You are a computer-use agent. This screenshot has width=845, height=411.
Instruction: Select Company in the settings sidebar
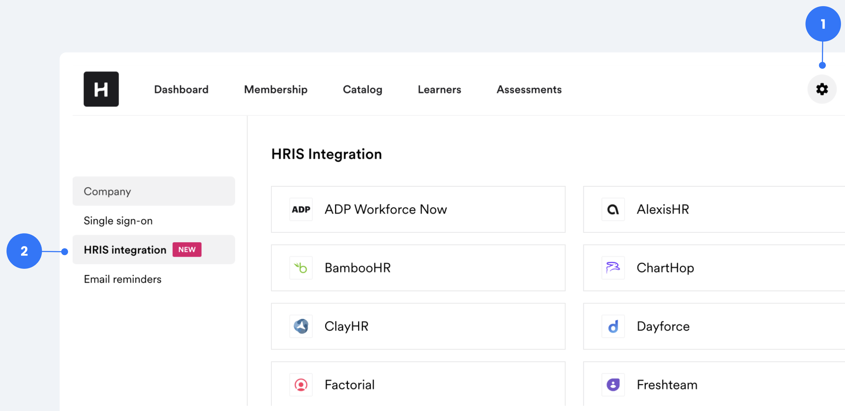coord(154,191)
